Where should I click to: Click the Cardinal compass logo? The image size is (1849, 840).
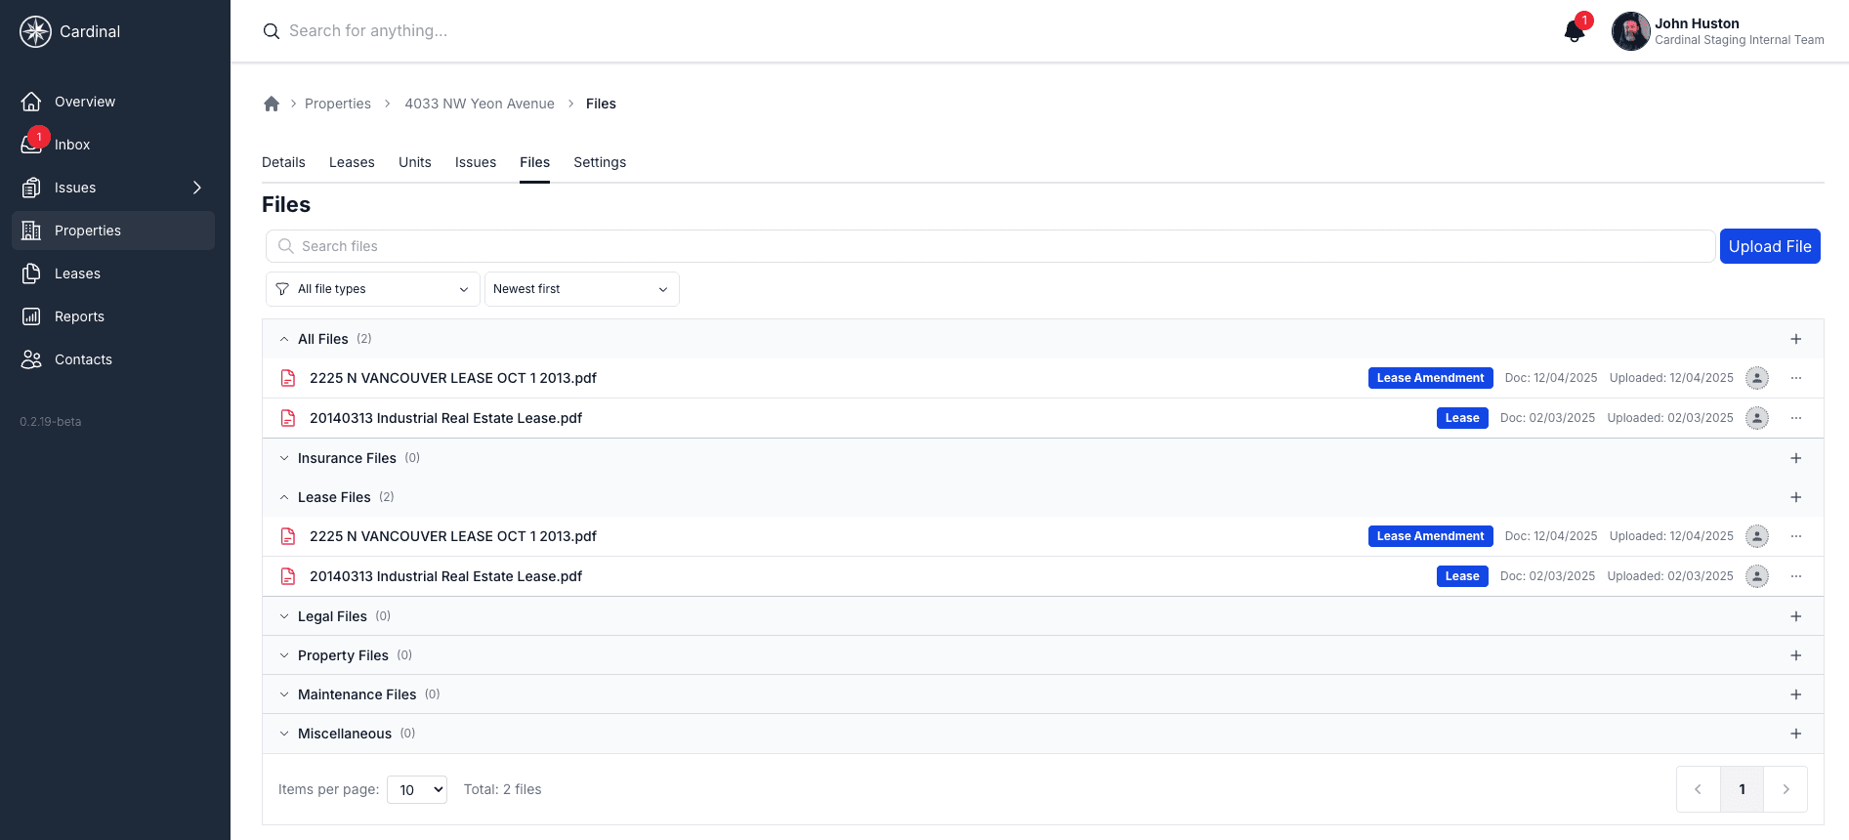coord(36,31)
